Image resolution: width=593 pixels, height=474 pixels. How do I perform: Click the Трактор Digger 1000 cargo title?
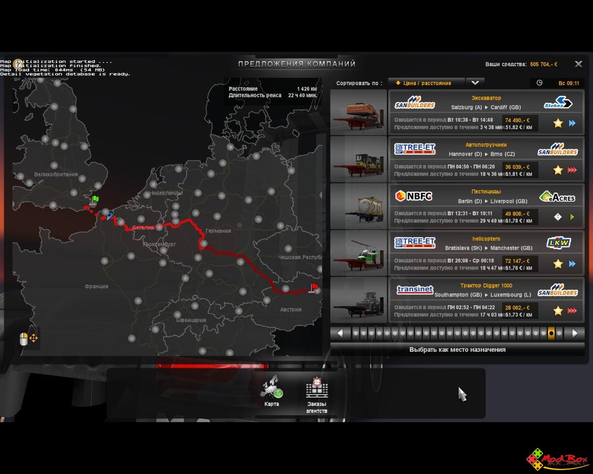point(486,286)
